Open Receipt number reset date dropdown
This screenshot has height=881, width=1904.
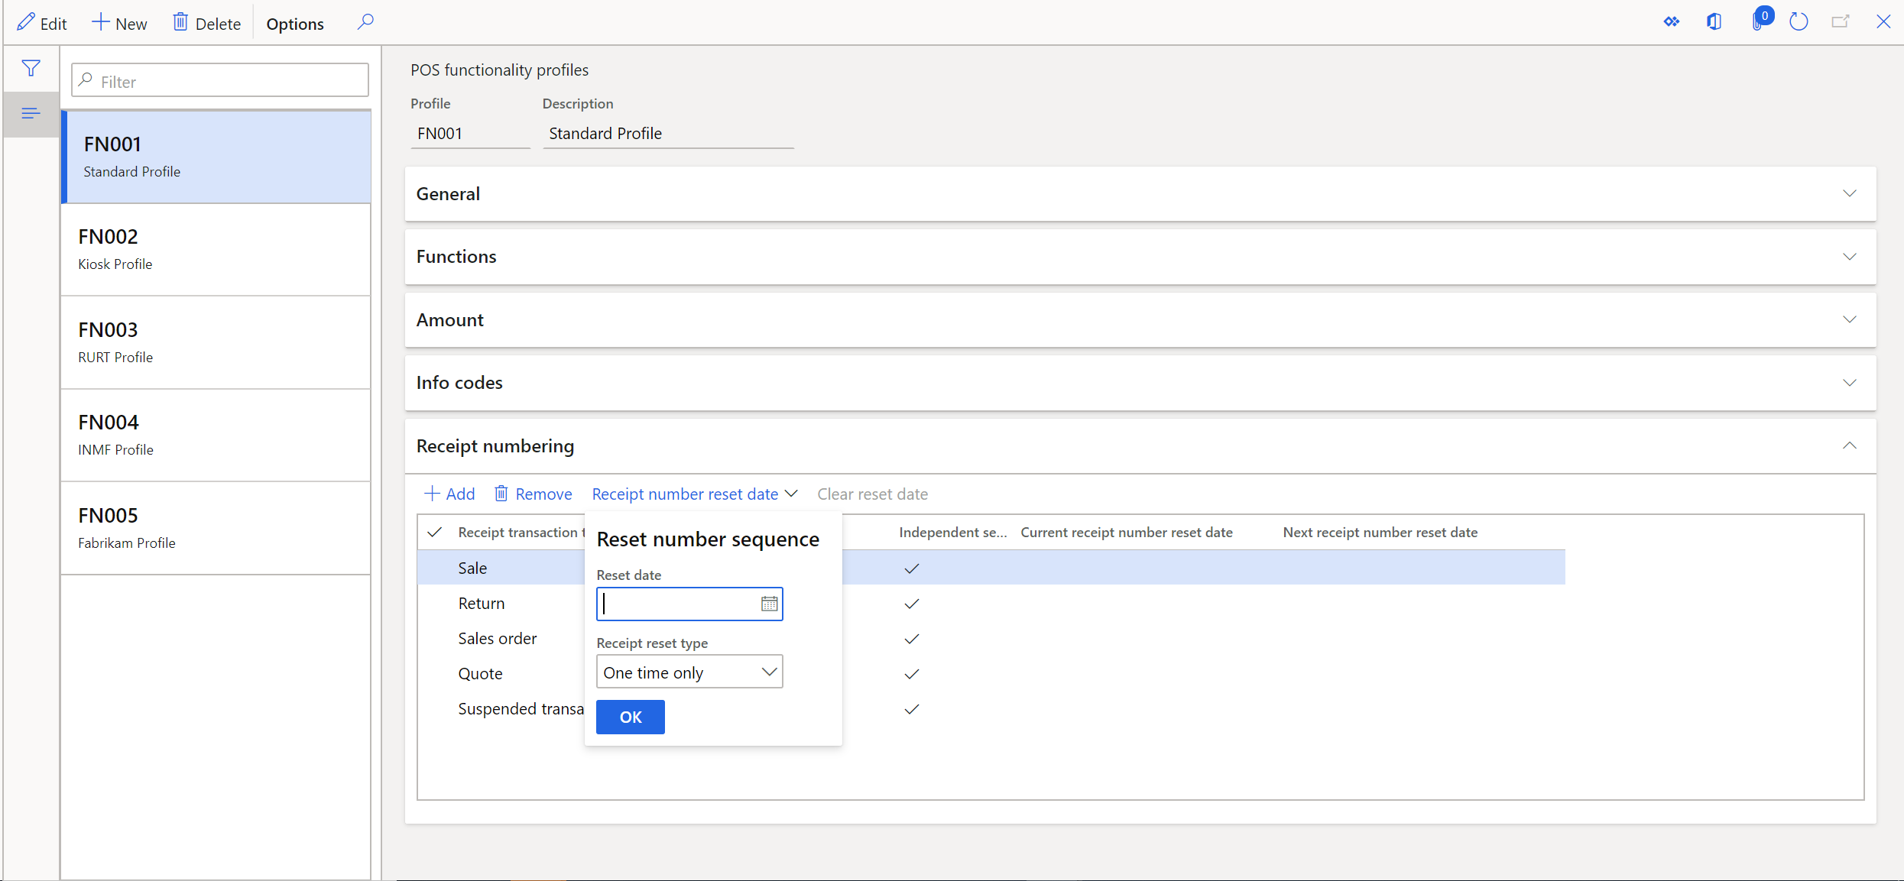click(x=695, y=494)
